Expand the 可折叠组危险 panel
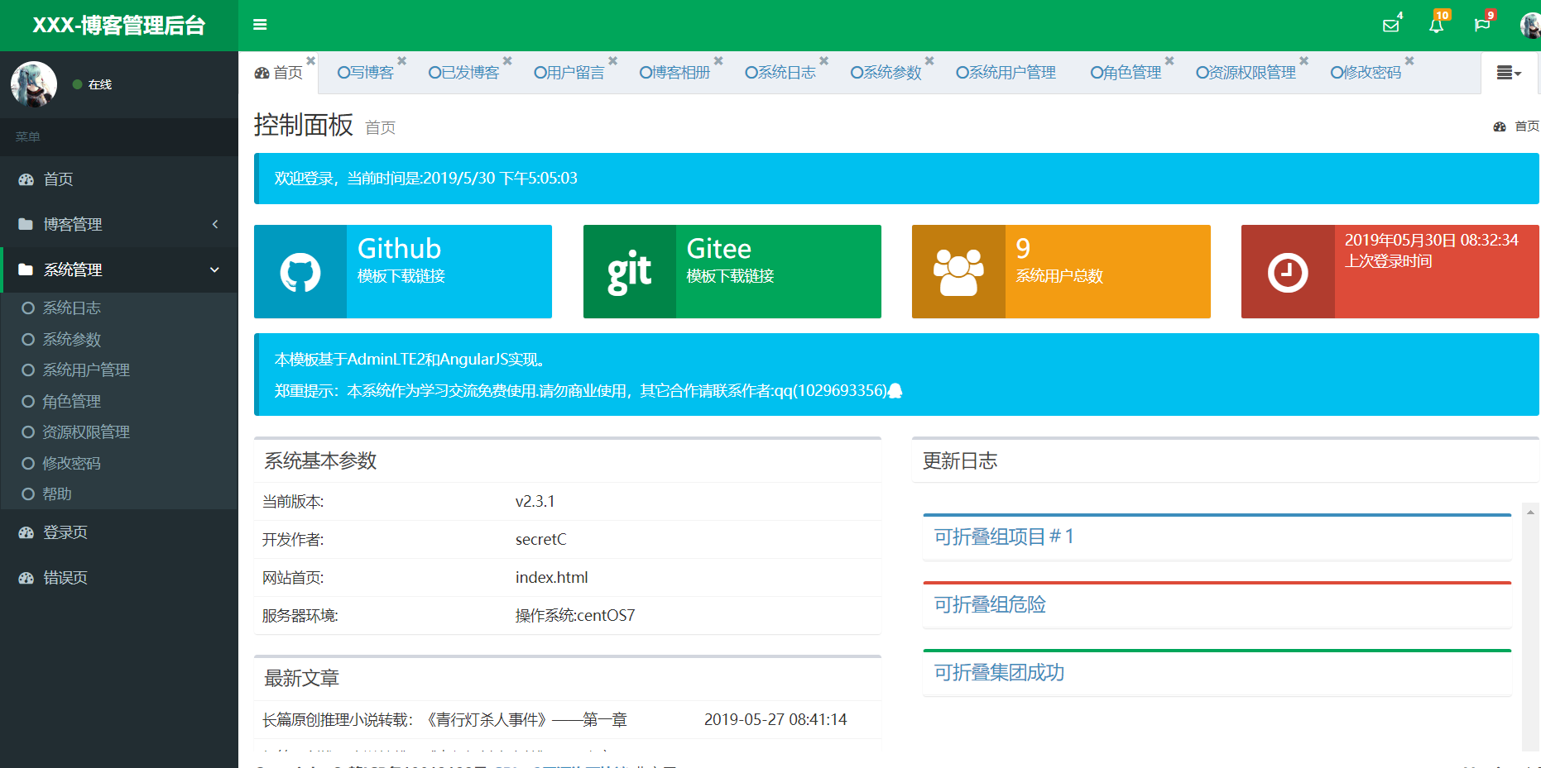Screen dimensions: 1541x768 [990, 605]
